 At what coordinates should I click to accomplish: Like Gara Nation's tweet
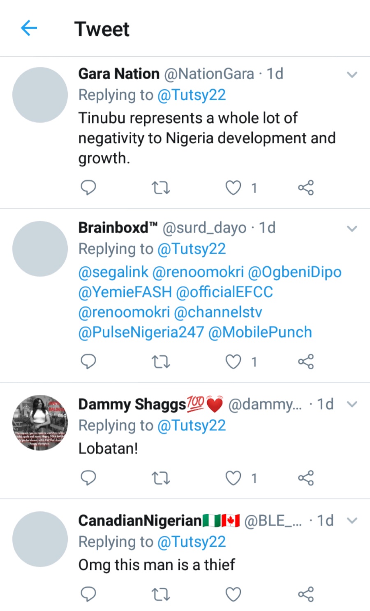point(233,188)
